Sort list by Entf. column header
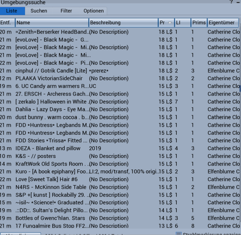Viewport: 241px width, 235px height. coord(7,23)
